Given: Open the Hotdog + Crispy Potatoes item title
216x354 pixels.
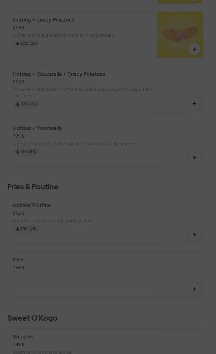Looking at the screenshot, I should tap(44, 20).
